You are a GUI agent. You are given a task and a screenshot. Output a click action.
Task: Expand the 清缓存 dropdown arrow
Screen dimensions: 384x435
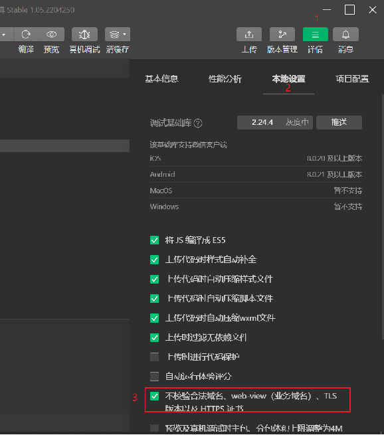point(125,34)
